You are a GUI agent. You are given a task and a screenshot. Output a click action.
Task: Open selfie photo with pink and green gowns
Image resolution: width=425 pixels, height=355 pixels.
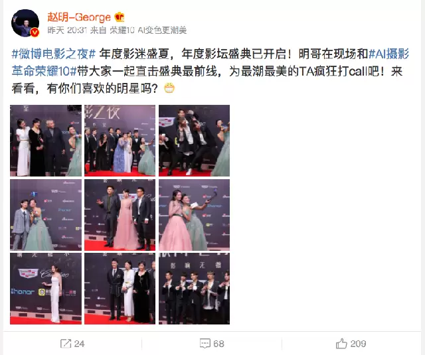[x=194, y=215]
